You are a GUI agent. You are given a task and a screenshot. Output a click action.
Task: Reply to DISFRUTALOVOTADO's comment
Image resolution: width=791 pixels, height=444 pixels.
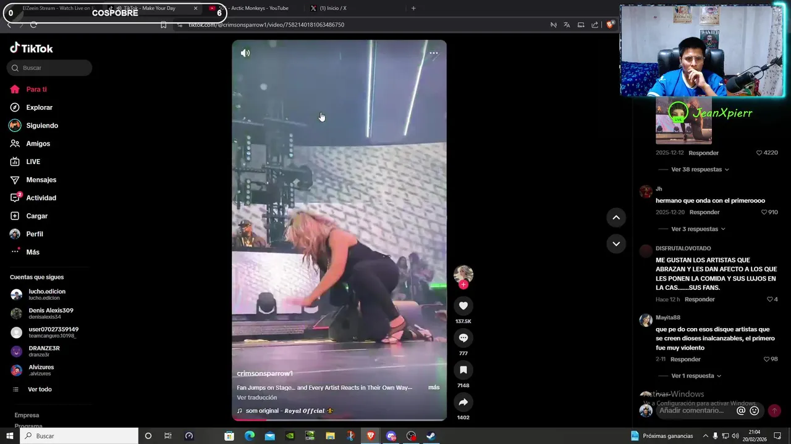700,299
